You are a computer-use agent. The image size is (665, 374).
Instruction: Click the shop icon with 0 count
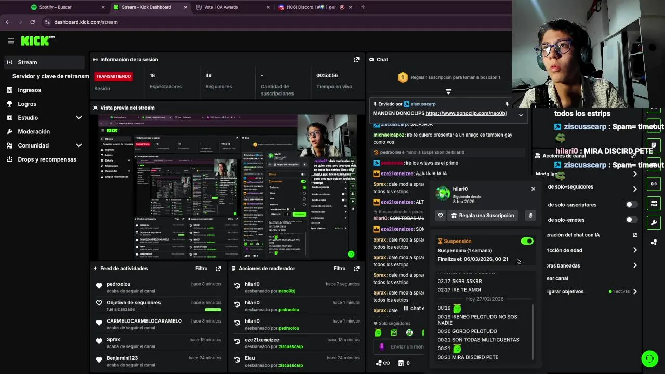401,363
